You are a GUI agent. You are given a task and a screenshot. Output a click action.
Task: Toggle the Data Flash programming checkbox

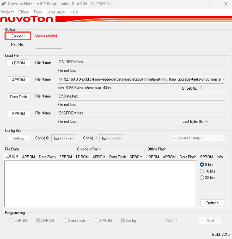pyautogui.click(x=65, y=221)
